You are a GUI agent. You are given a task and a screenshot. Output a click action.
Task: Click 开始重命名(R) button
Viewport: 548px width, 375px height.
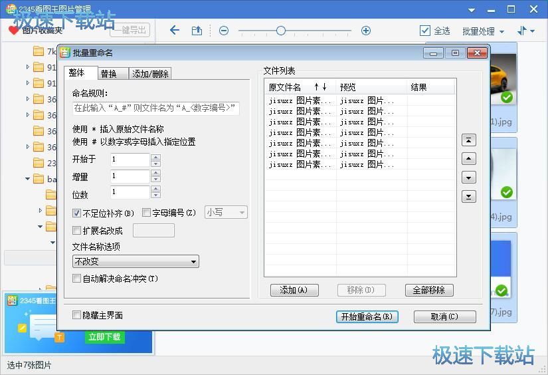tap(367, 316)
